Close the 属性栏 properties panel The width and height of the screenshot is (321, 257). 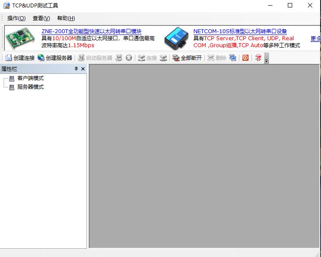(83, 69)
